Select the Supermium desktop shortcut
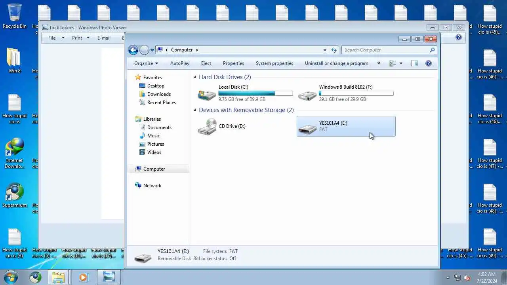The image size is (507, 285). tap(15, 196)
